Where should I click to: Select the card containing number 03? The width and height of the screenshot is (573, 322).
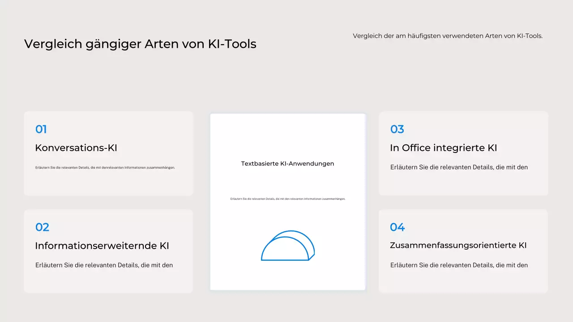pyautogui.click(x=463, y=153)
